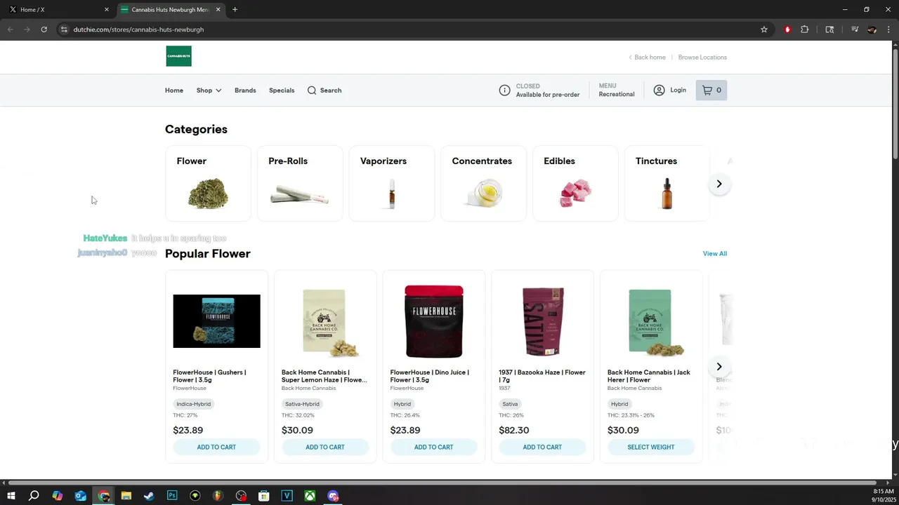Screen dimensions: 899x505
Task: Open the Vaporizers category card
Action: click(x=392, y=183)
